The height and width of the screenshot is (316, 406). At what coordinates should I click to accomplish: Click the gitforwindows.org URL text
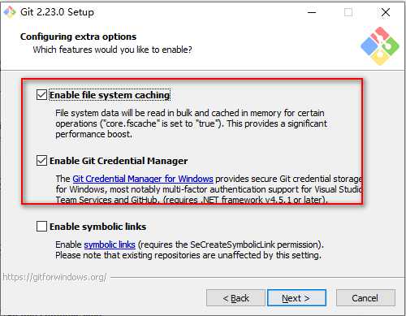click(54, 277)
